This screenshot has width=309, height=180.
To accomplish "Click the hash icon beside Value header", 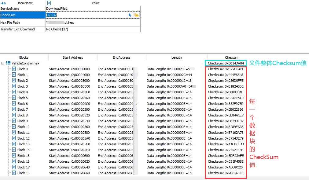I will 49,3.
